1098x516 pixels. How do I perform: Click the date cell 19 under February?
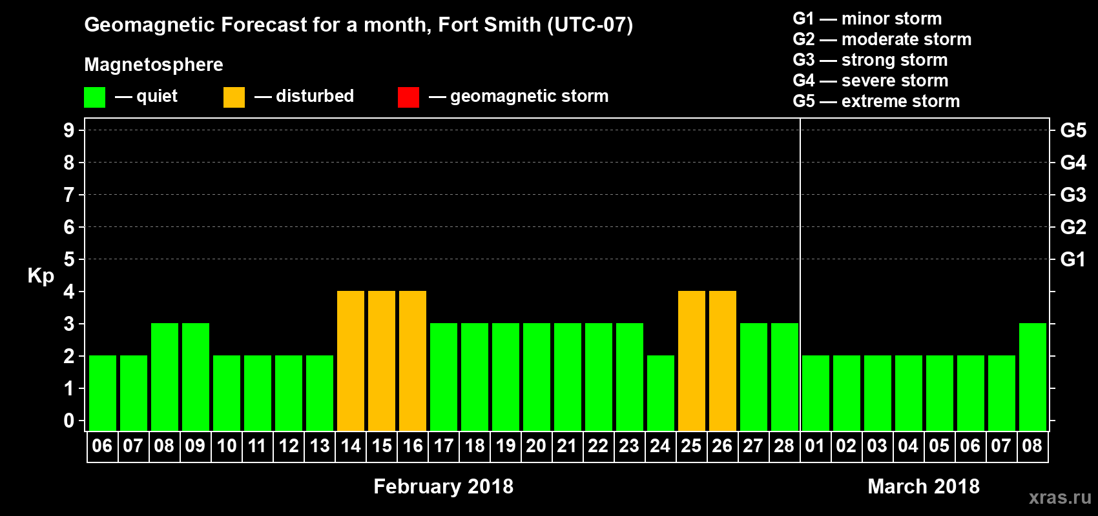[506, 446]
